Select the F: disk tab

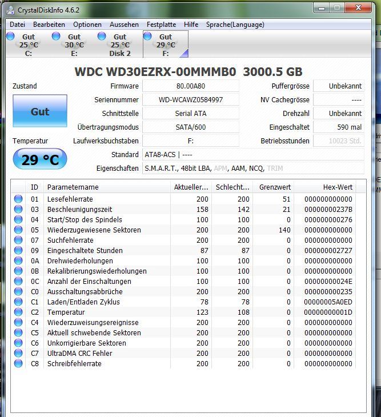(166, 44)
